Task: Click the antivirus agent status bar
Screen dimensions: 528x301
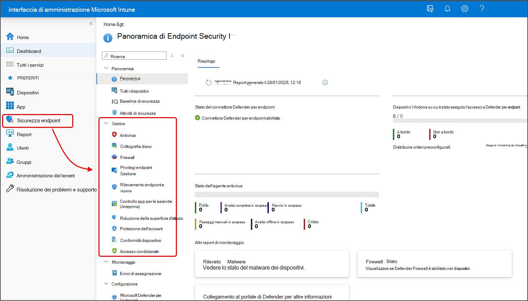Action: click(x=287, y=195)
